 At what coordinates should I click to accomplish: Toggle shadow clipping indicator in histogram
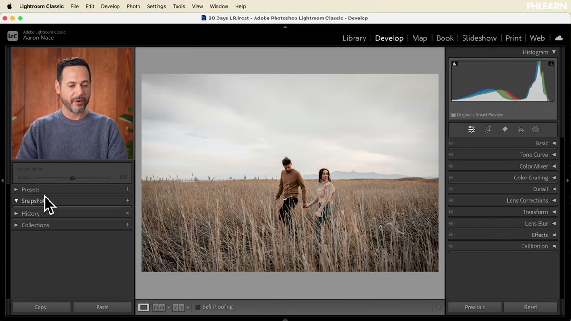454,64
